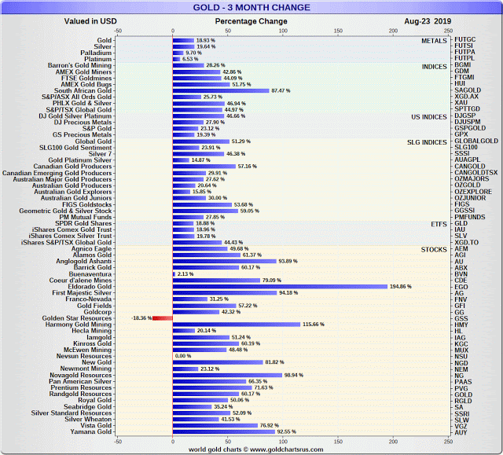Click the -18.36 % value label

(141, 318)
